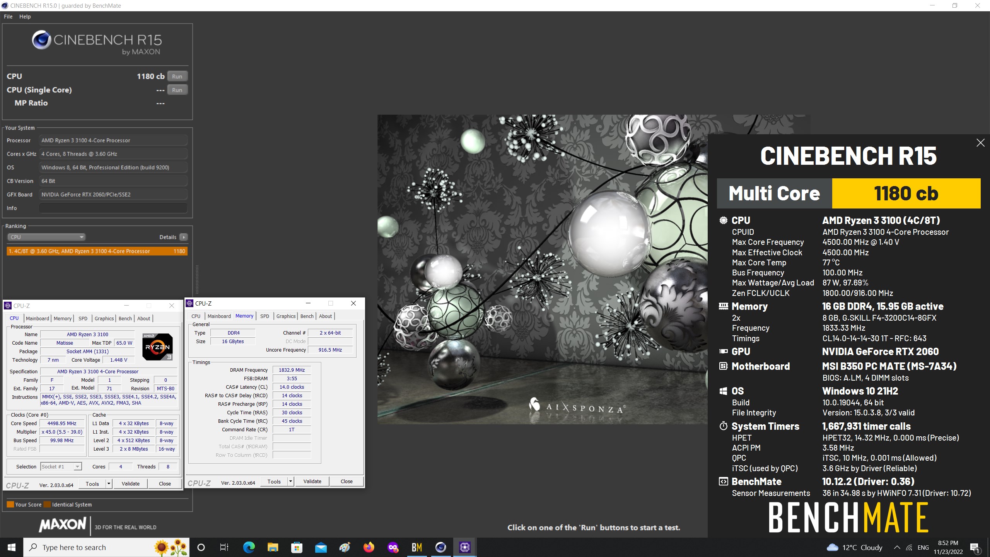Screen dimensions: 990x557
Task: Open the Ranking CPU dropdown
Action: coord(46,237)
